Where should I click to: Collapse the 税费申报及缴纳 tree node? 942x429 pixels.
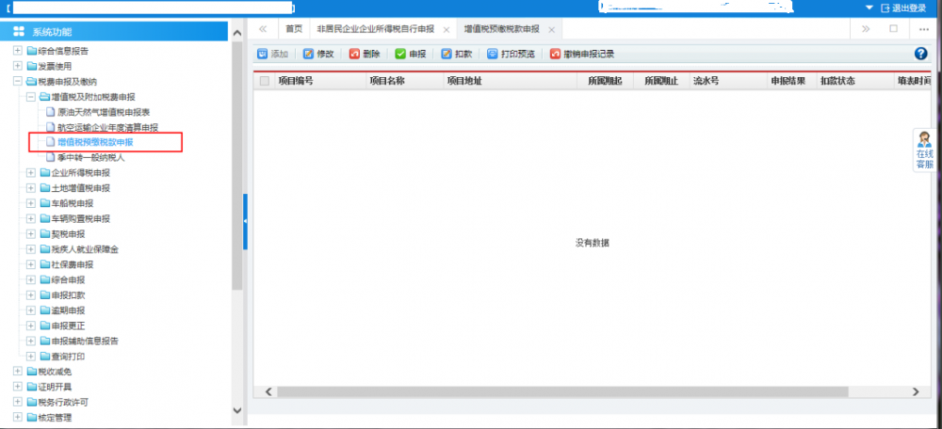[17, 81]
